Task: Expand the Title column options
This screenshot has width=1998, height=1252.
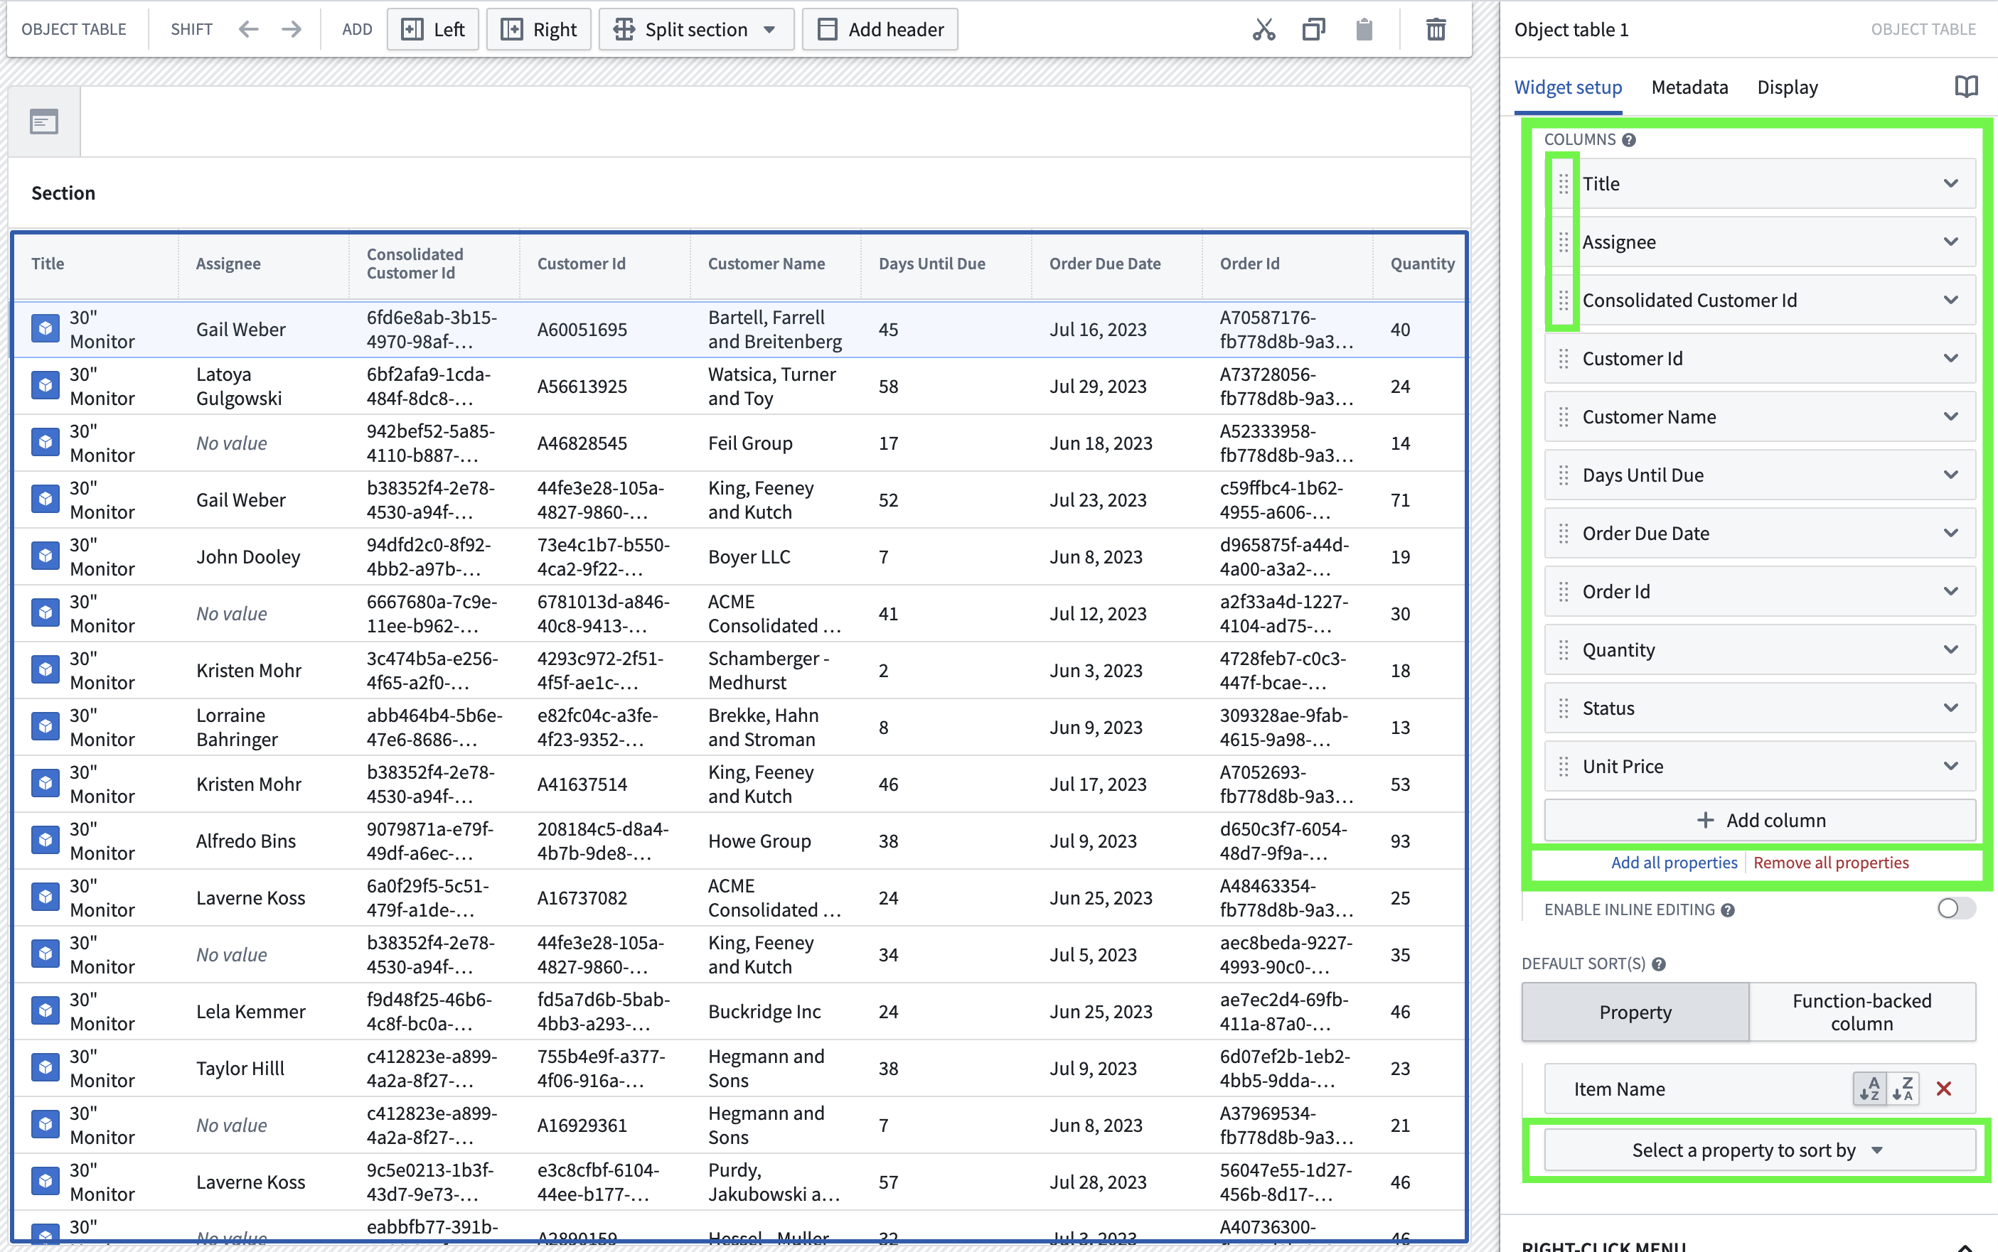Action: (1951, 183)
